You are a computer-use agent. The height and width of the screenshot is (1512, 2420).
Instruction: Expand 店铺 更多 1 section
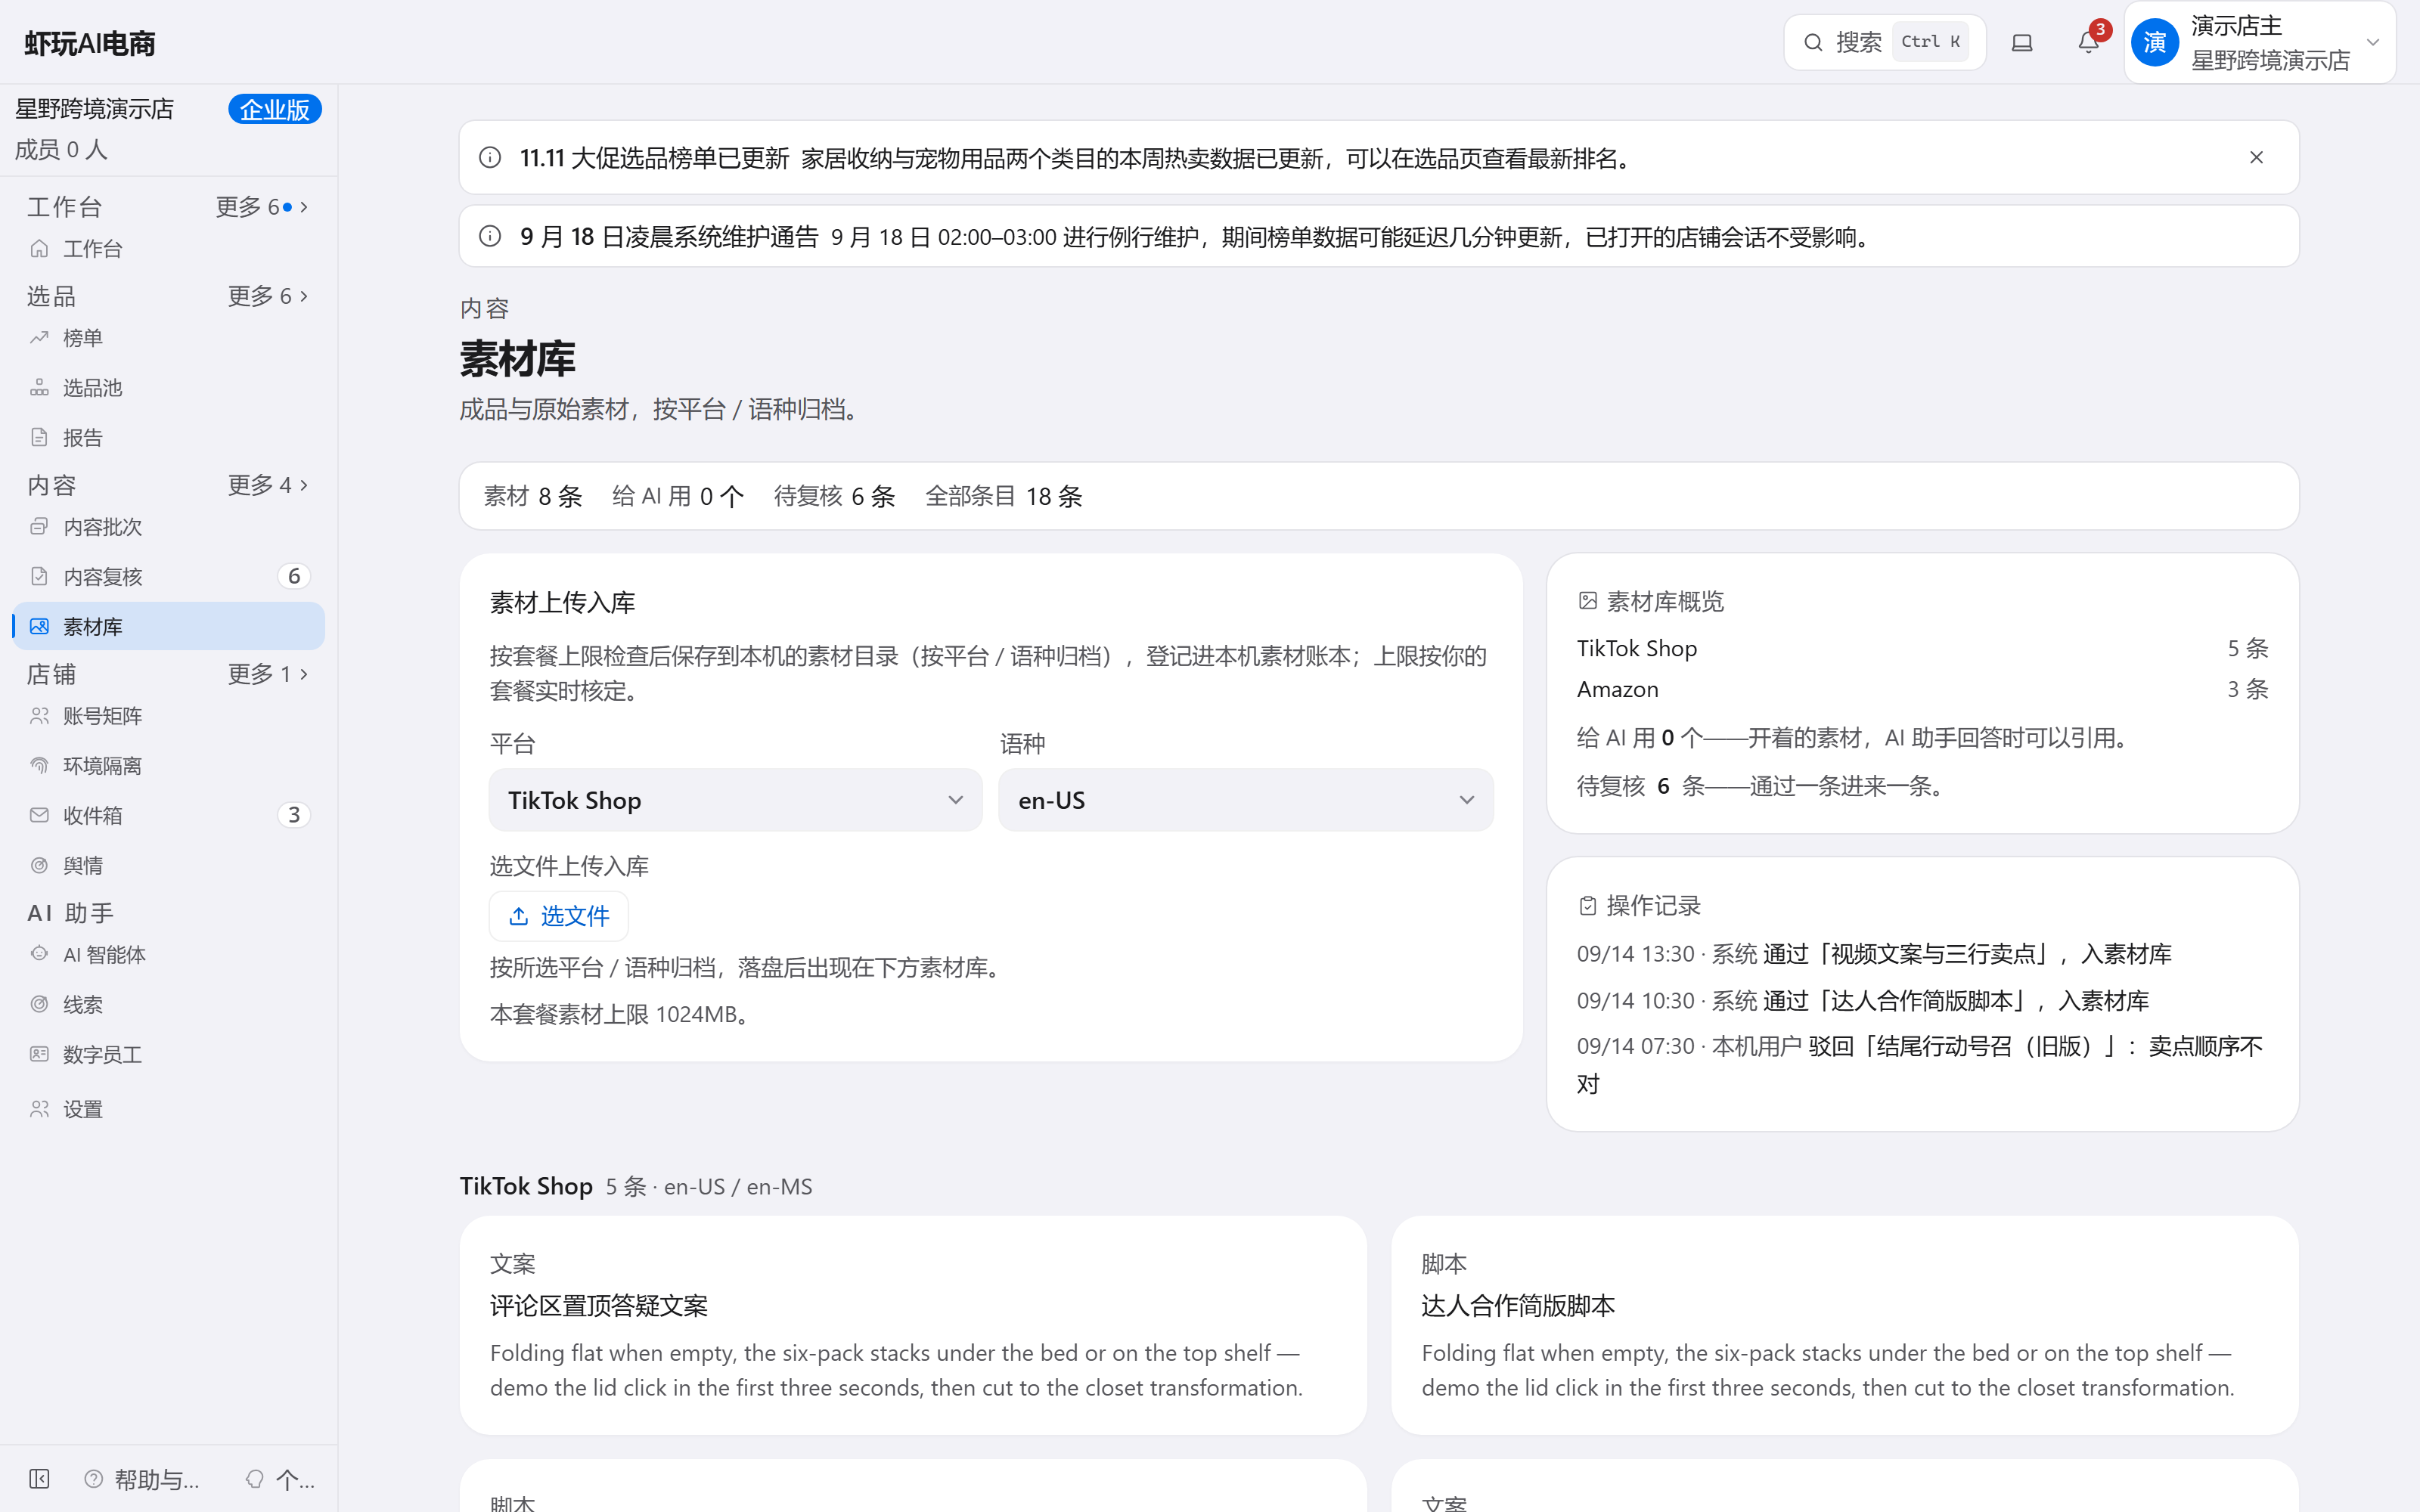pos(267,674)
